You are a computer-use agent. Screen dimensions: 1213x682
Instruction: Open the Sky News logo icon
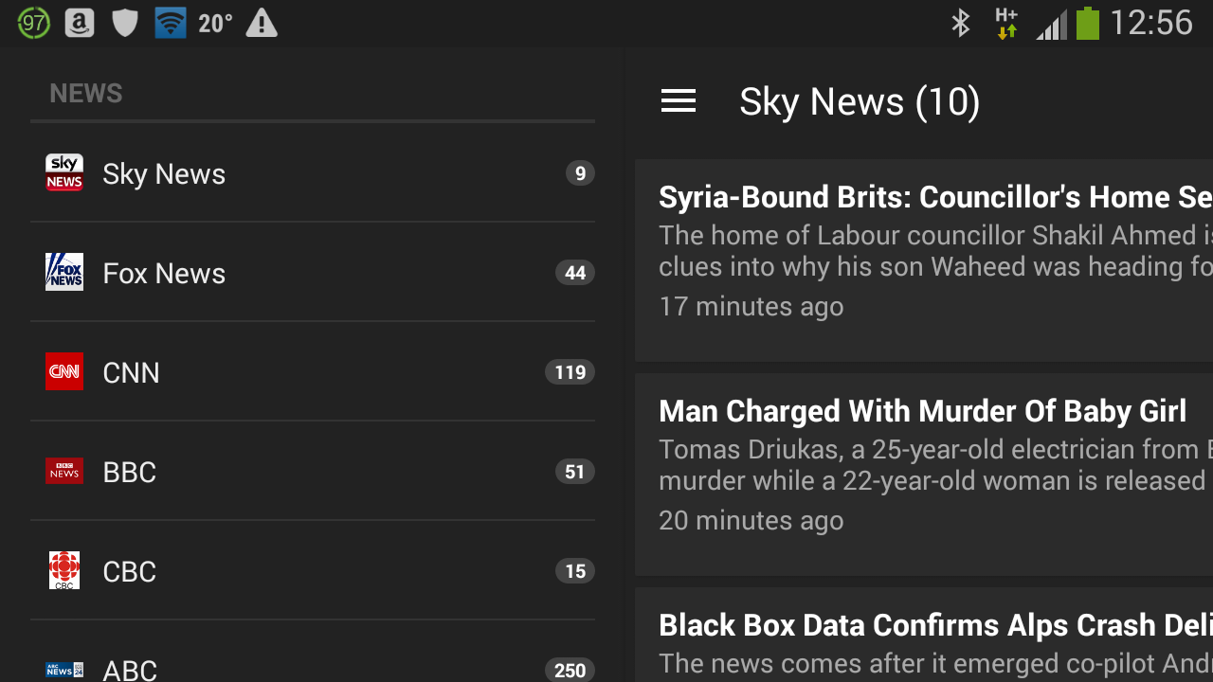click(64, 173)
